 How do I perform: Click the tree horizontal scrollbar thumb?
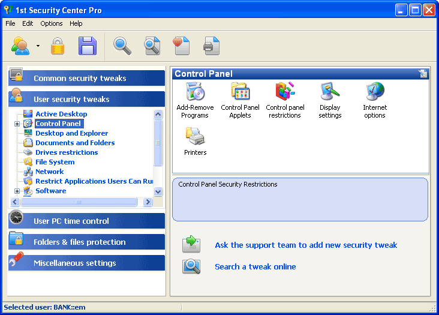(79, 202)
